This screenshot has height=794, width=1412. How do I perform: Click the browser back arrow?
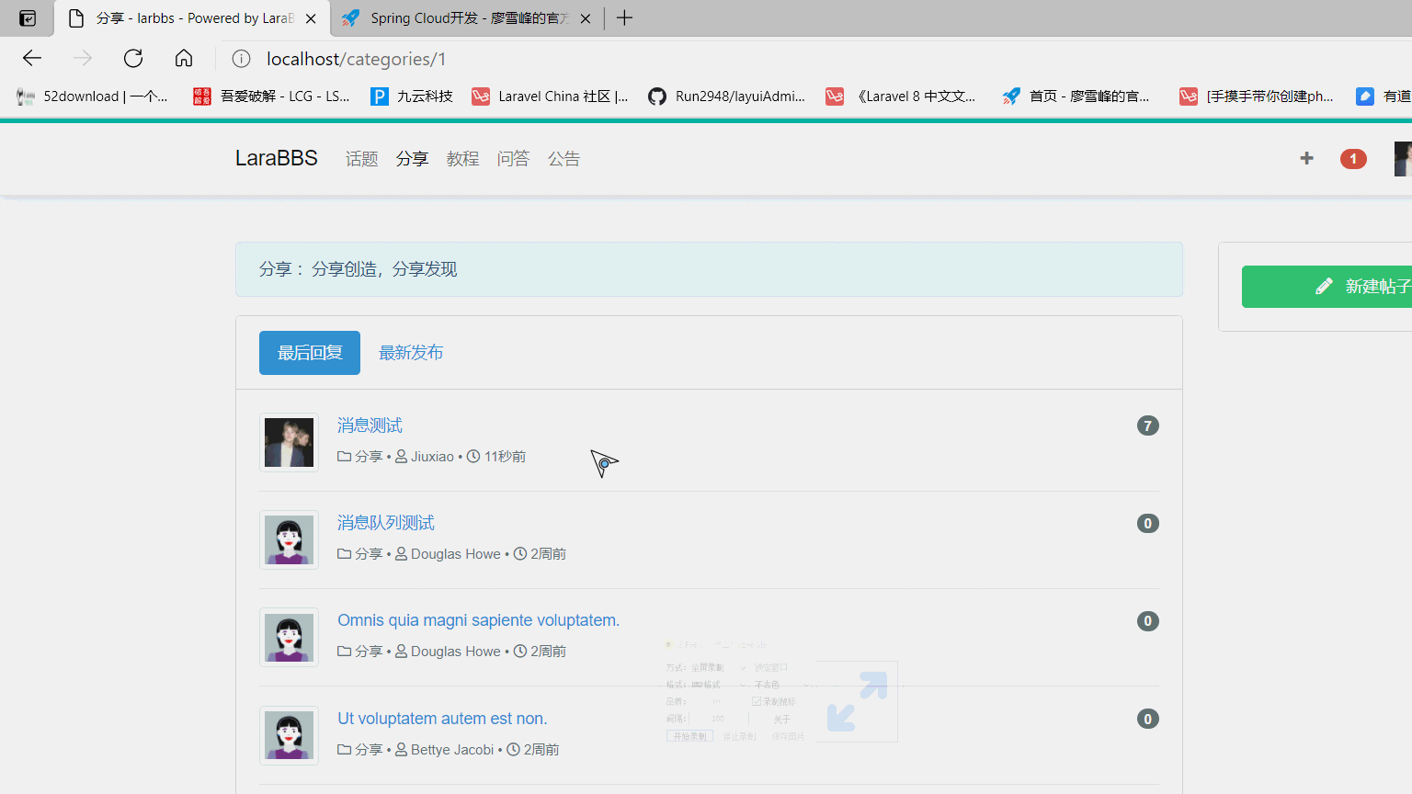(32, 59)
